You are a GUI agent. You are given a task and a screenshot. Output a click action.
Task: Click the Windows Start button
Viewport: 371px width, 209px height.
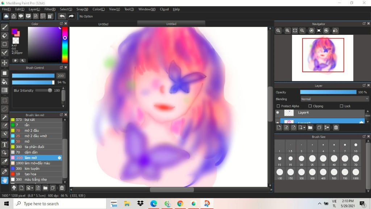click(x=7, y=204)
